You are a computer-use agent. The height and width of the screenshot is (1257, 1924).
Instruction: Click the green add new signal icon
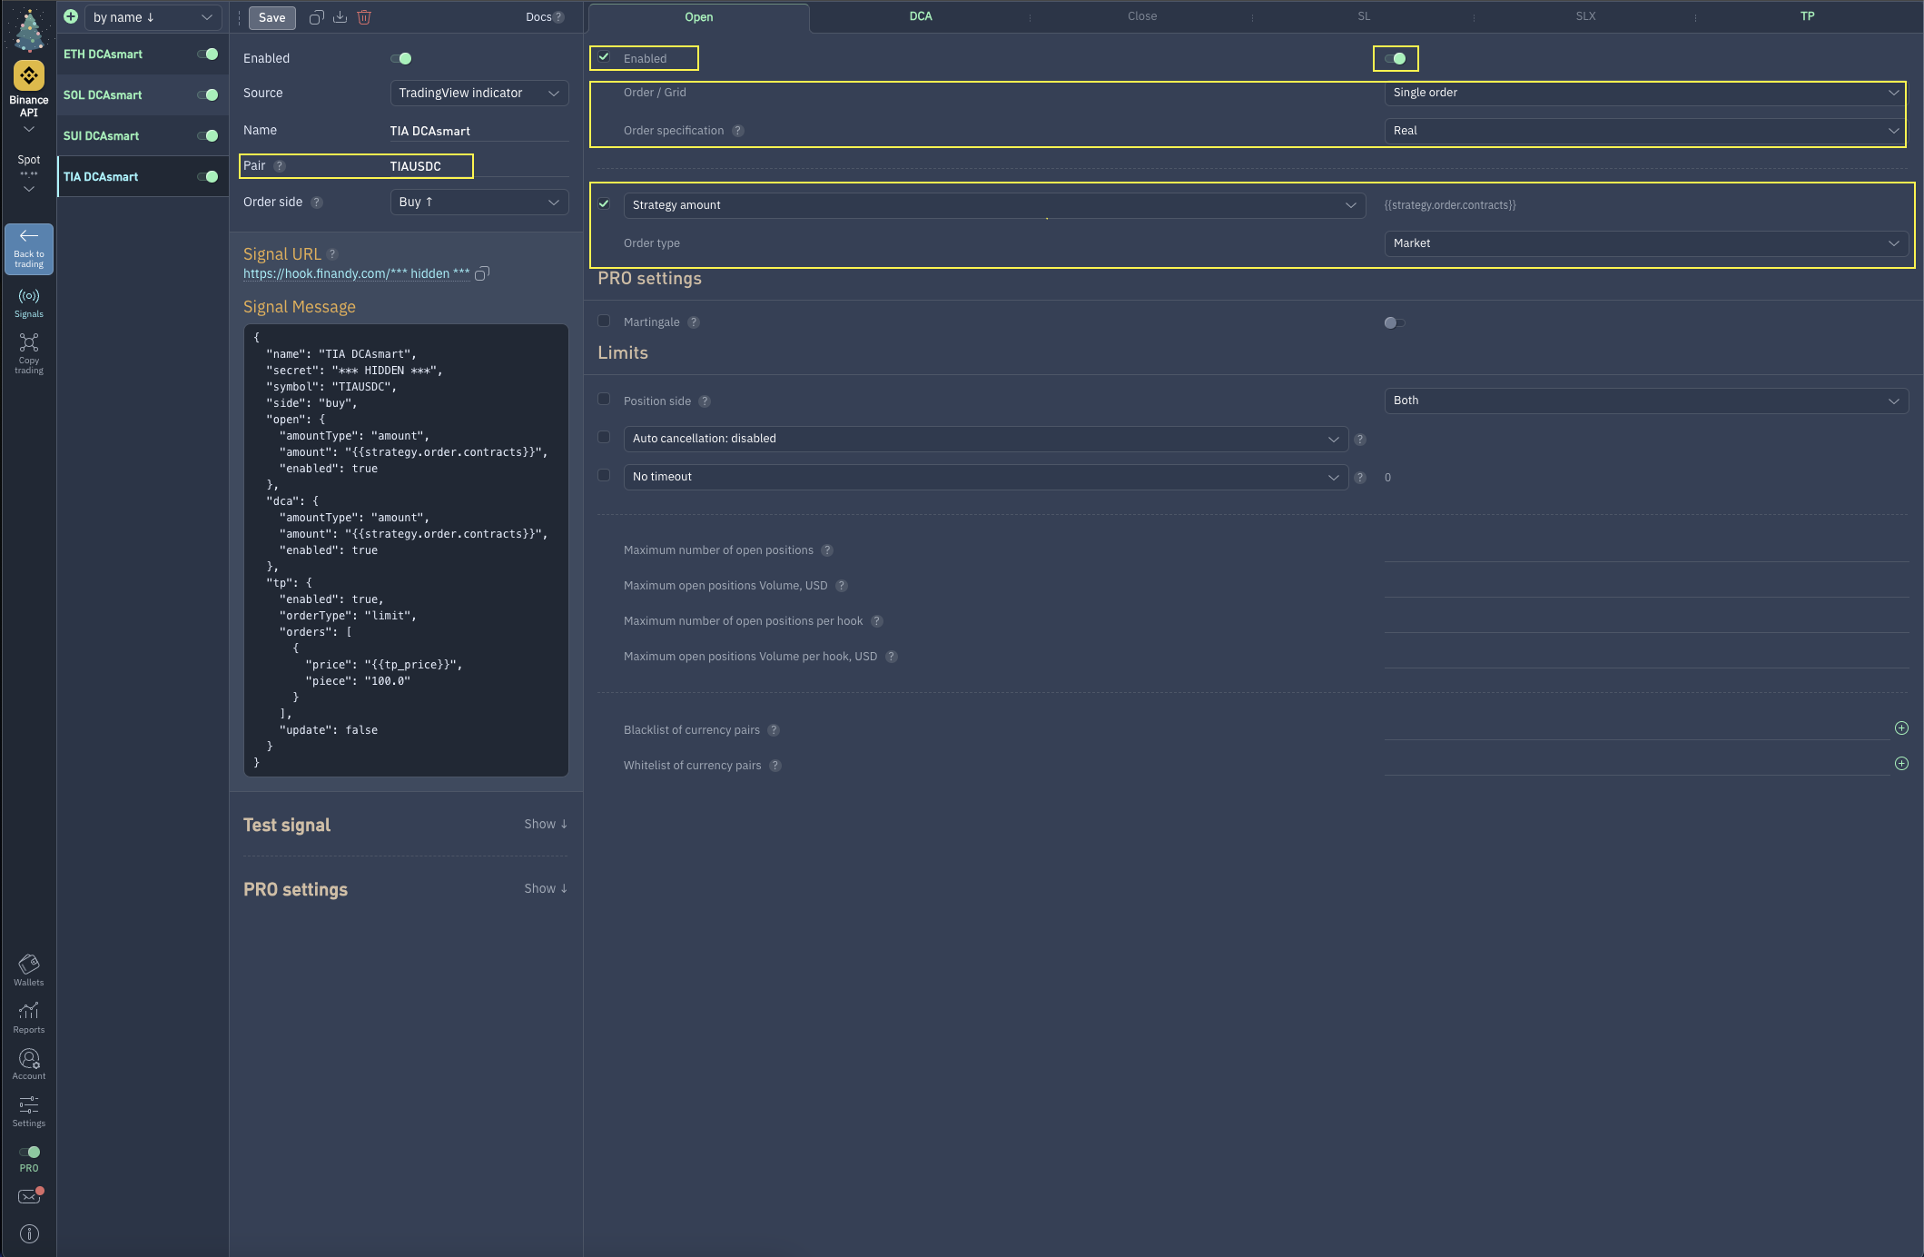pyautogui.click(x=71, y=16)
